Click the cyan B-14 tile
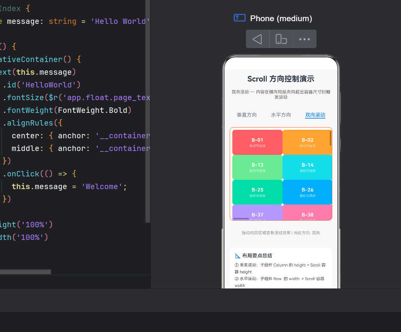 (307, 167)
